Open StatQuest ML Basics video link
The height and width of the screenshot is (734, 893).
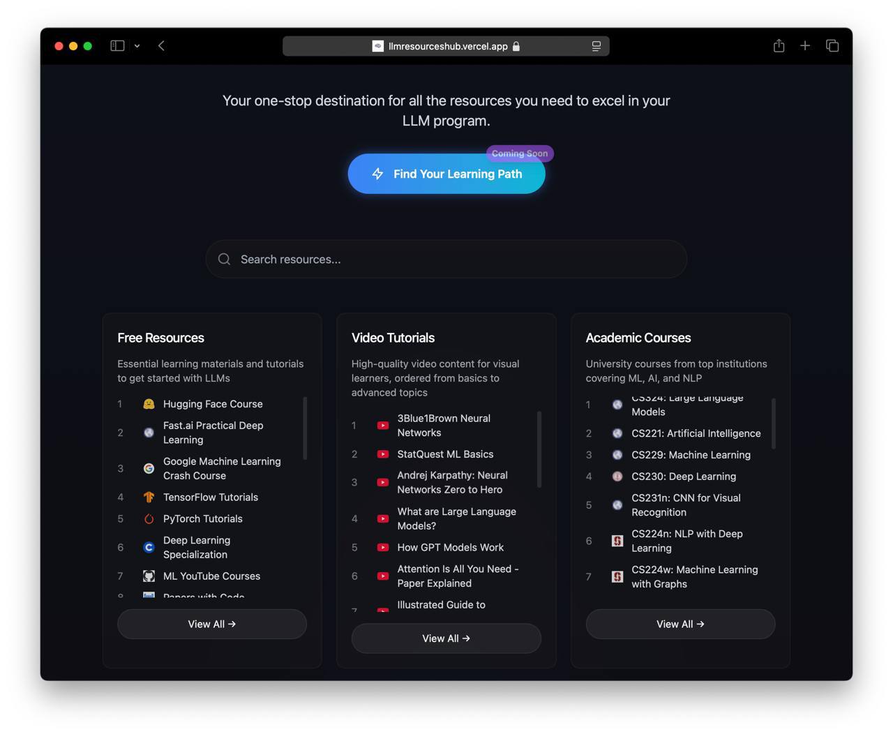(x=445, y=454)
